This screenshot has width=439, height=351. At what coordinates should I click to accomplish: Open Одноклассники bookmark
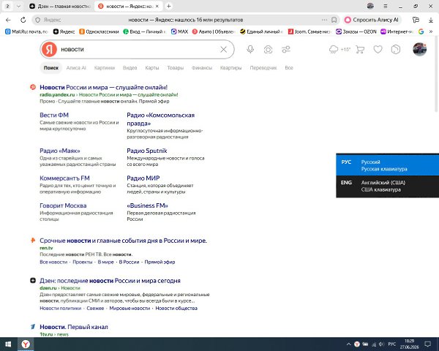click(x=99, y=31)
